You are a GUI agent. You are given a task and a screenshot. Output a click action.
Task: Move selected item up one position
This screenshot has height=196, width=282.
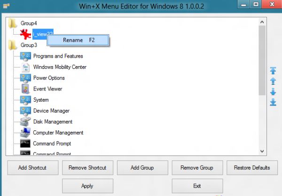(x=273, y=81)
